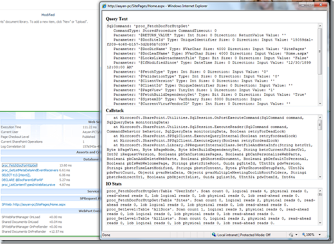Click the '@CurrentVirusVendorID' parameter line

[202, 104]
